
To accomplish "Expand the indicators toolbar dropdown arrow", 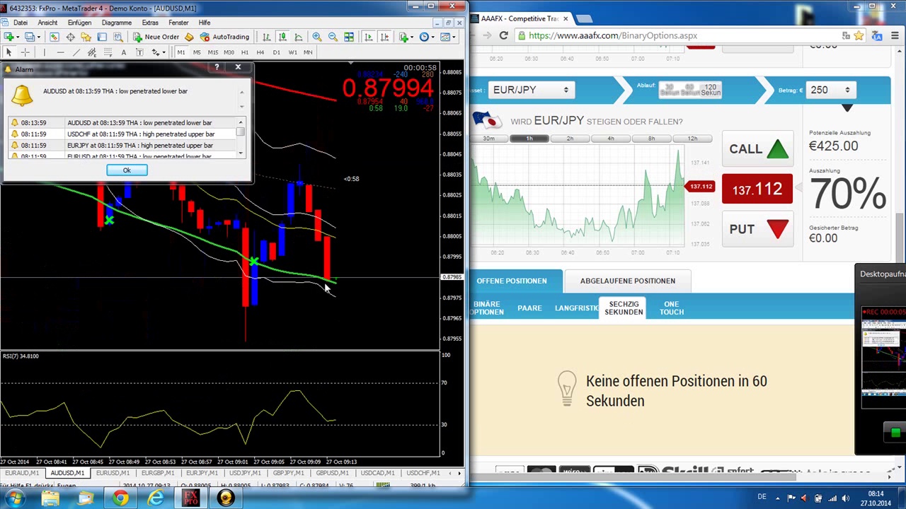I will (413, 37).
